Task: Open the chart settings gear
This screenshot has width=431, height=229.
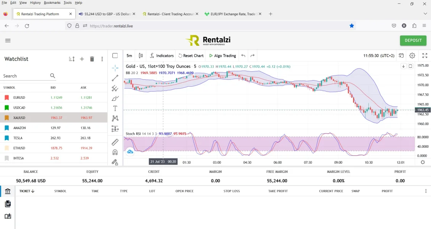Action: click(x=412, y=56)
